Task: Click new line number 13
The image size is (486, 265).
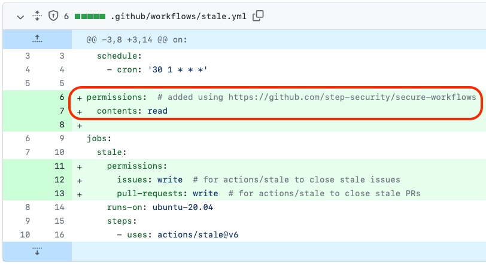Action: 59,193
